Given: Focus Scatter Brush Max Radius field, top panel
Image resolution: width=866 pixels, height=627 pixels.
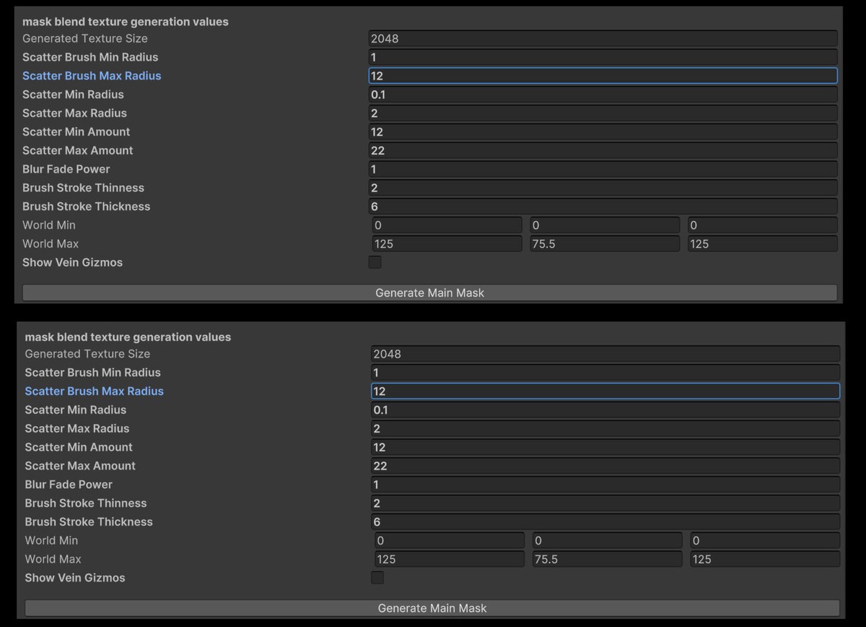Looking at the screenshot, I should [x=603, y=76].
